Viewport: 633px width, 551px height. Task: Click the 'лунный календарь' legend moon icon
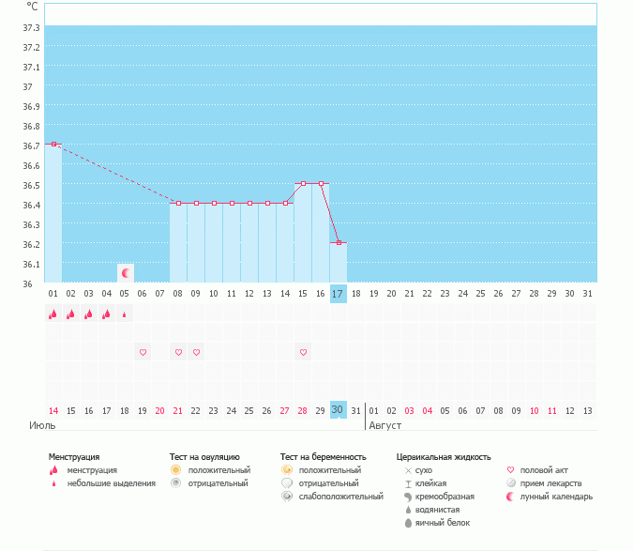click(x=511, y=497)
